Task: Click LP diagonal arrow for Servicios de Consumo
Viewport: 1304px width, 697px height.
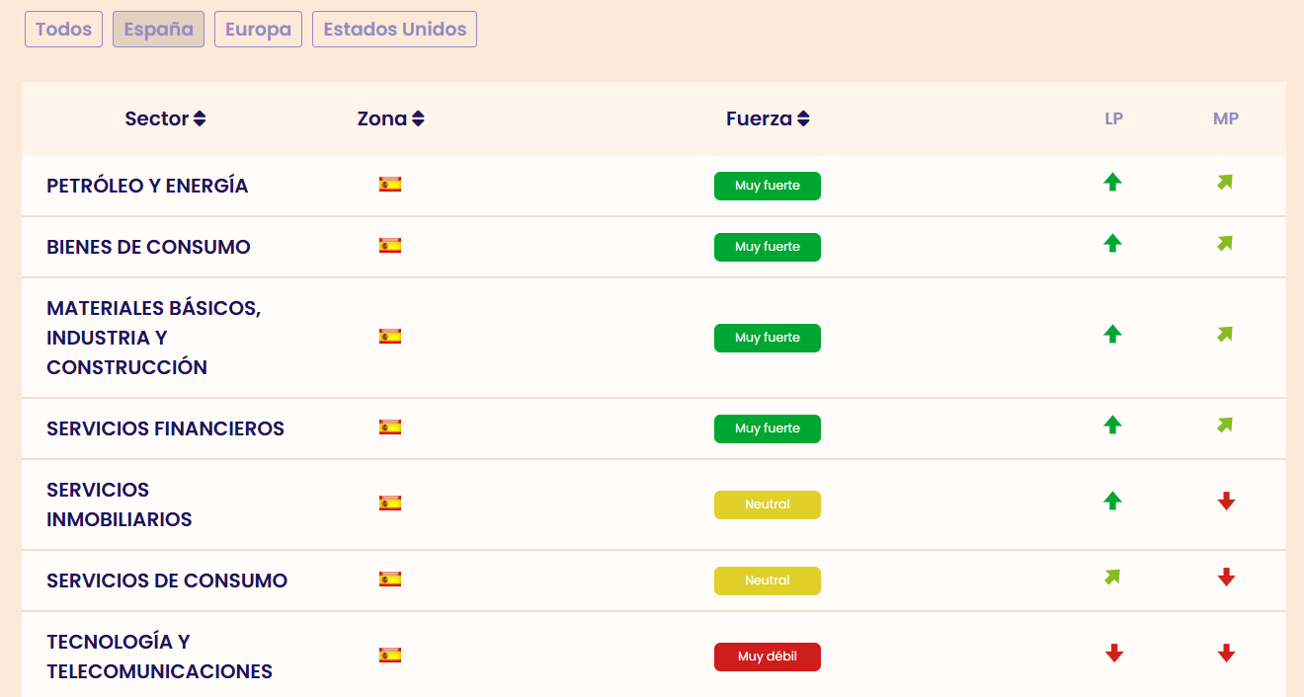Action: tap(1112, 577)
